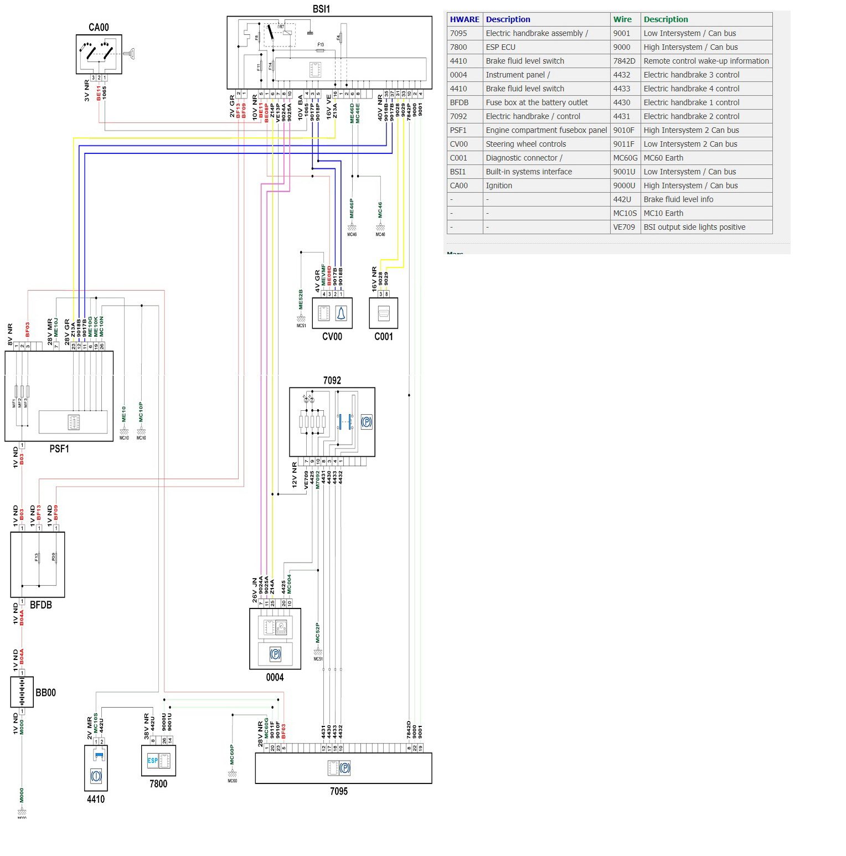Select the brake warning symbol in component 4410
846x856 pixels.
pos(96,776)
